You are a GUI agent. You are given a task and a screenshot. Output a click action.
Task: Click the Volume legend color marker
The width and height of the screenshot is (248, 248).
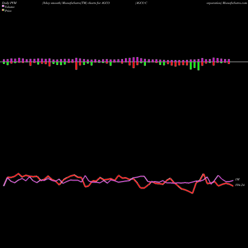(3, 6)
